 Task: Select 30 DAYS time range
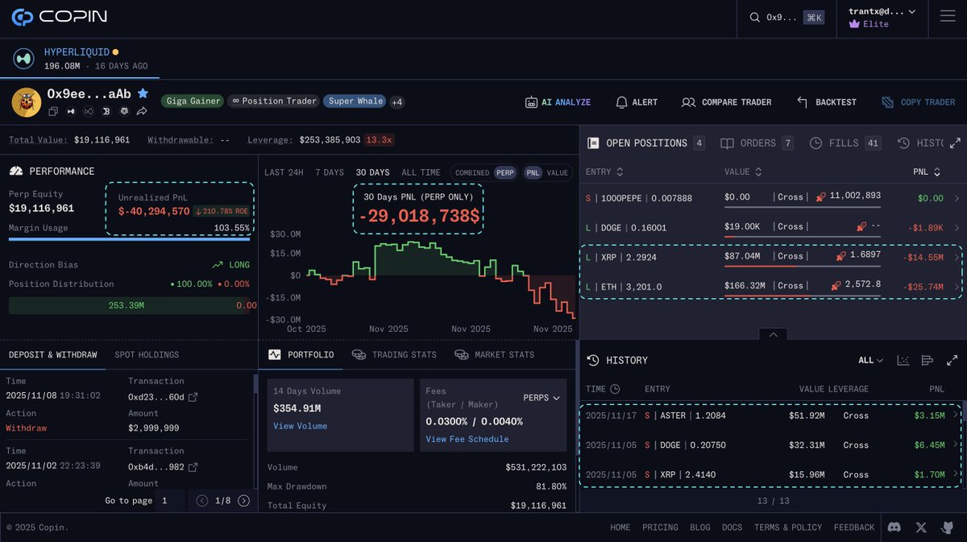coord(373,172)
